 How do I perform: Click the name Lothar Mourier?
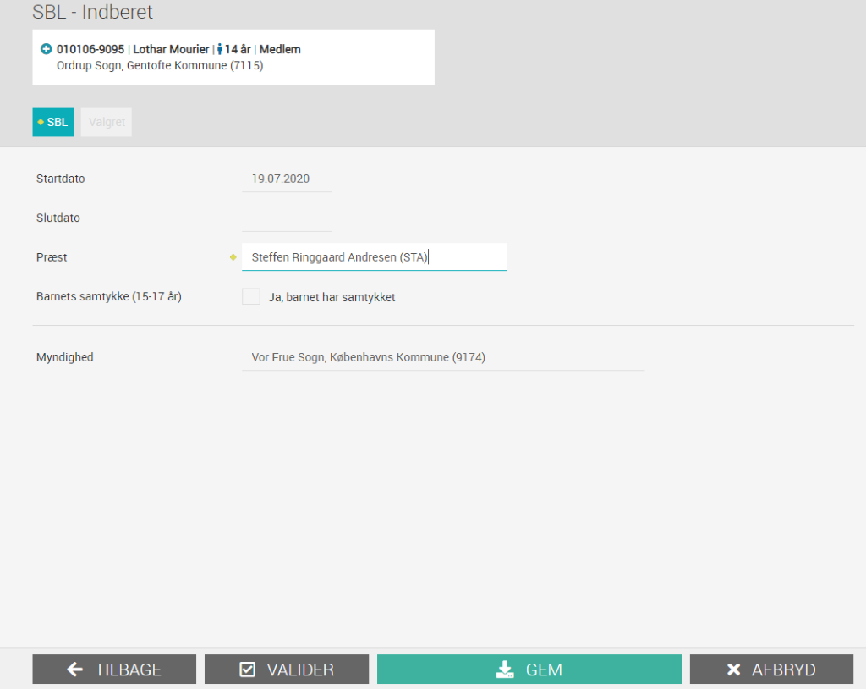[171, 49]
